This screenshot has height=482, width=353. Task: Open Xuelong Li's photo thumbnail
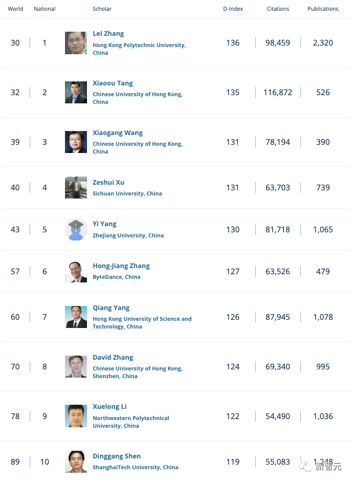(x=76, y=417)
